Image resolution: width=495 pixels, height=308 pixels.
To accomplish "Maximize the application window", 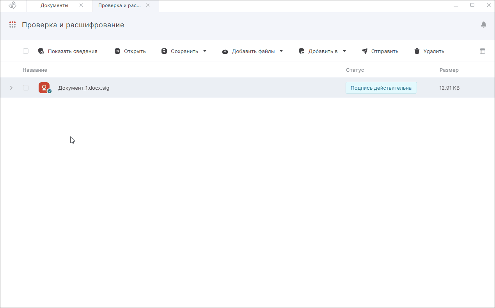I will [472, 5].
